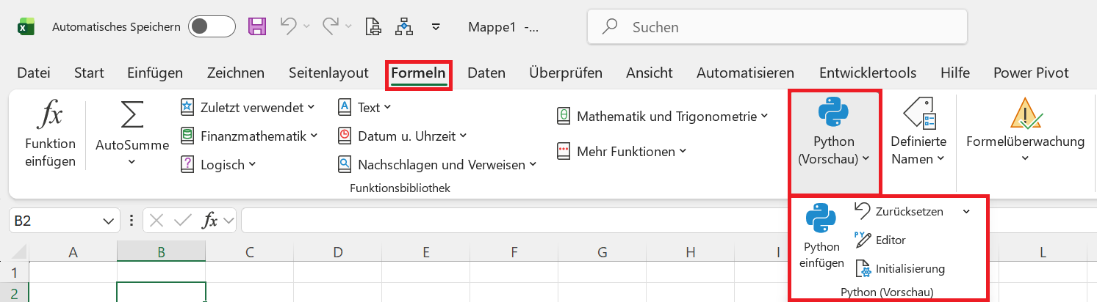Click the save icon in title bar
Viewport: 1097px width, 302px height.
click(x=257, y=27)
